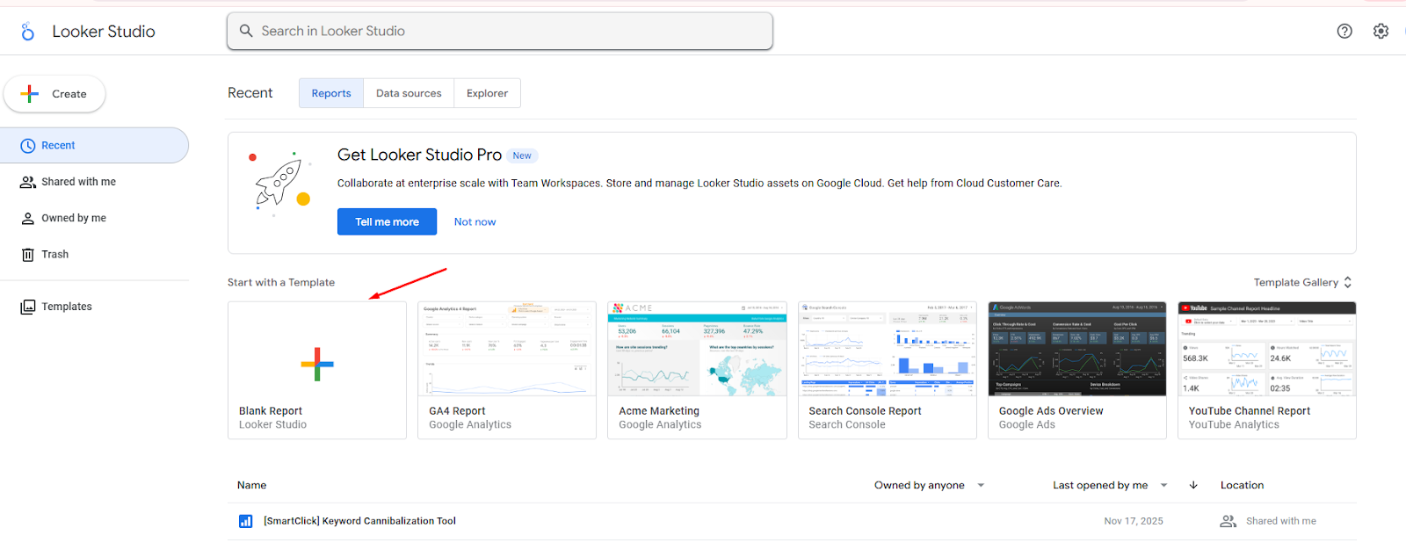The image size is (1406, 550).
Task: Click the shared people icon in Location column
Action: (1228, 521)
